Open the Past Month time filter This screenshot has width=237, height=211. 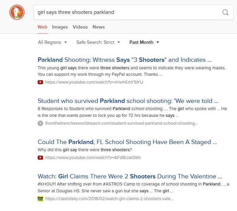[x=144, y=42]
